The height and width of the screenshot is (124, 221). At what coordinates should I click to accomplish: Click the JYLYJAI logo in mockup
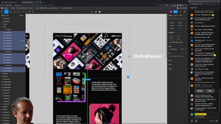click(63, 36)
